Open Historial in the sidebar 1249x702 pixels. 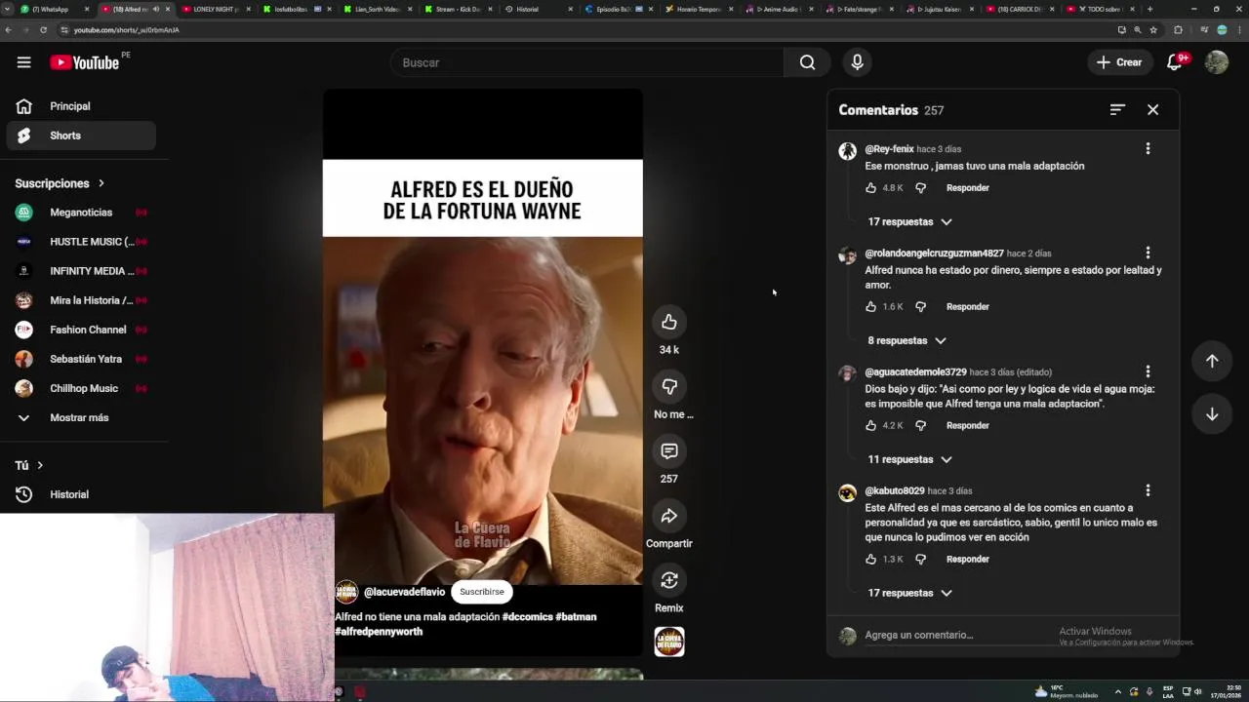(81, 494)
